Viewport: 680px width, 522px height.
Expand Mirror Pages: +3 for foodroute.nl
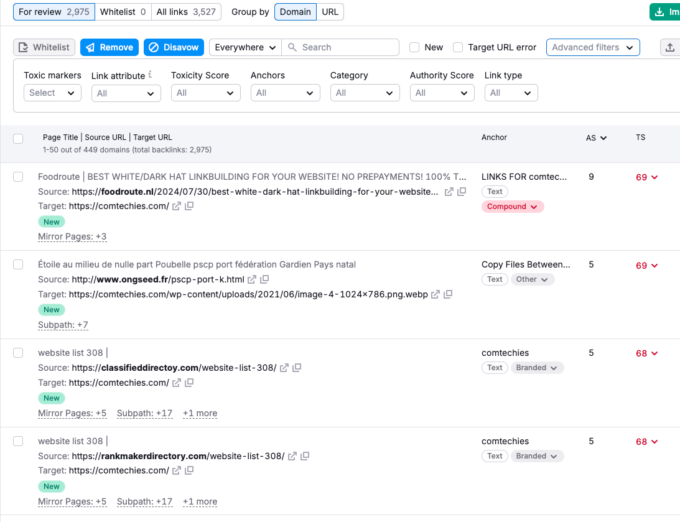[72, 236]
